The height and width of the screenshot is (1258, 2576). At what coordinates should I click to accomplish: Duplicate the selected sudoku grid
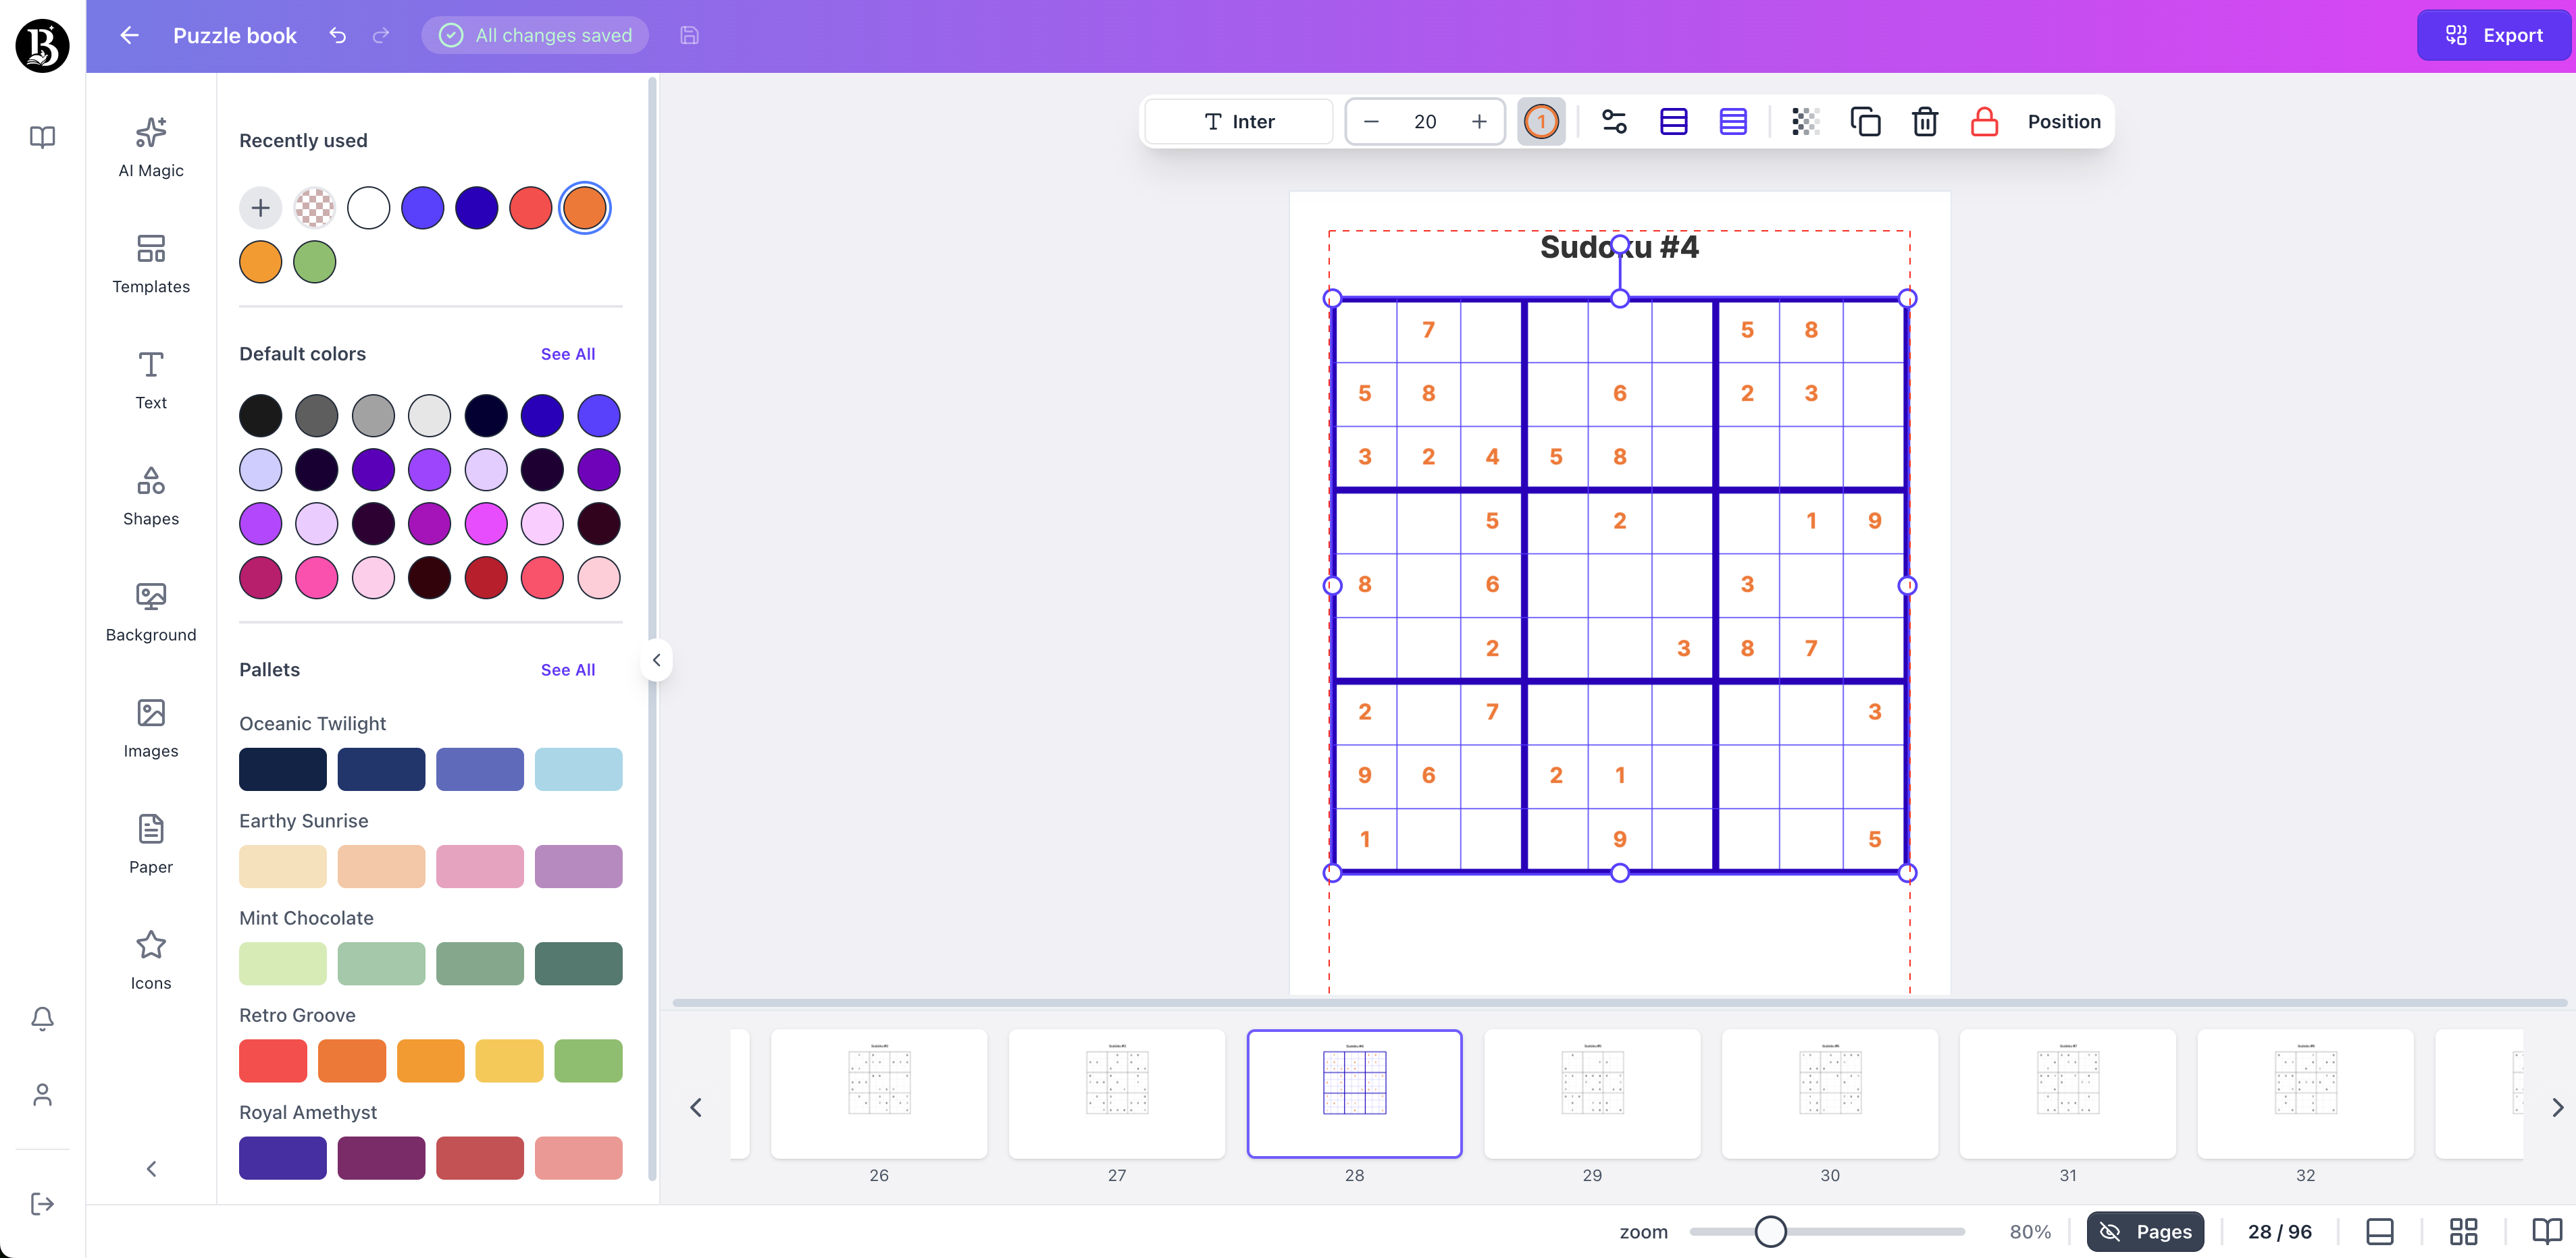(1865, 121)
